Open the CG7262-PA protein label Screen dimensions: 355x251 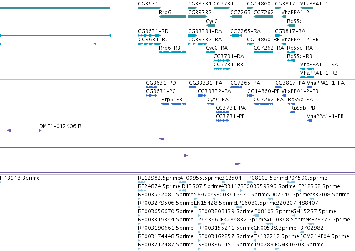pos(269,99)
